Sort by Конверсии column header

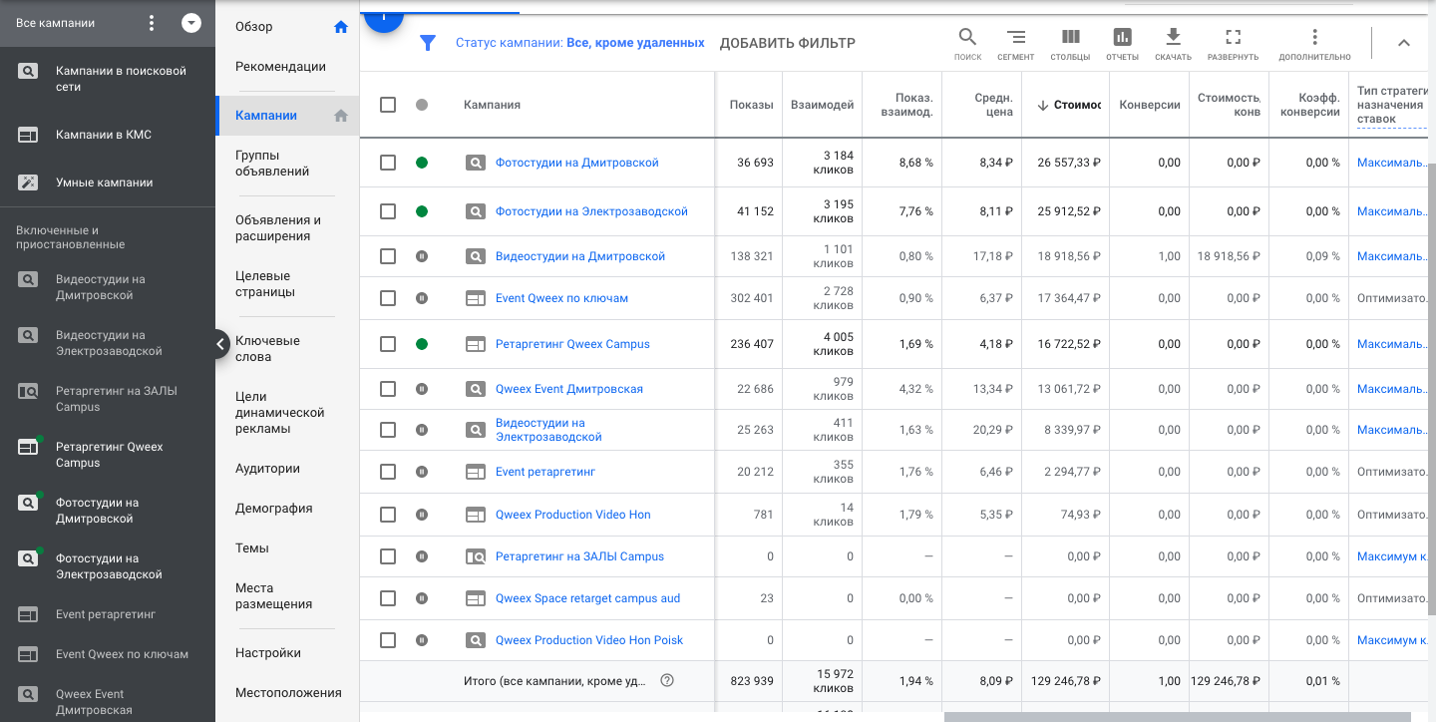pyautogui.click(x=1150, y=105)
